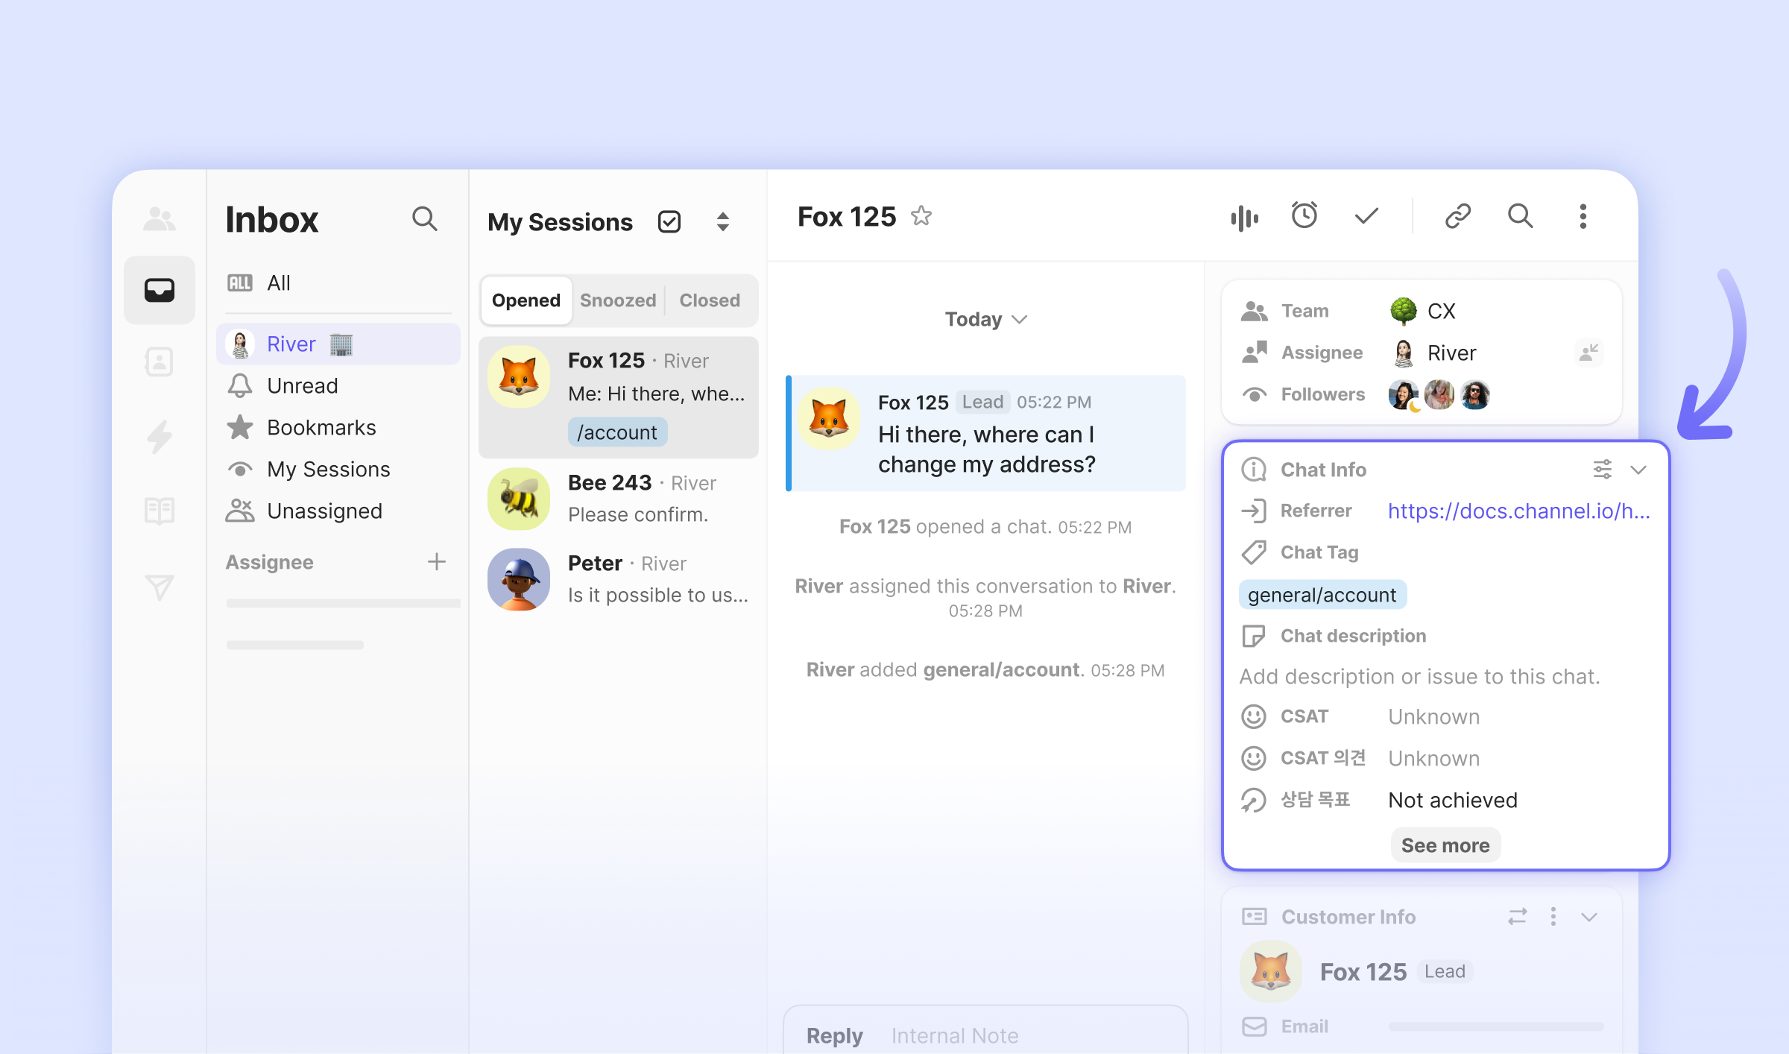This screenshot has height=1054, width=1789.
Task: Collapse the Chat Info panel chevron
Action: pyautogui.click(x=1638, y=470)
